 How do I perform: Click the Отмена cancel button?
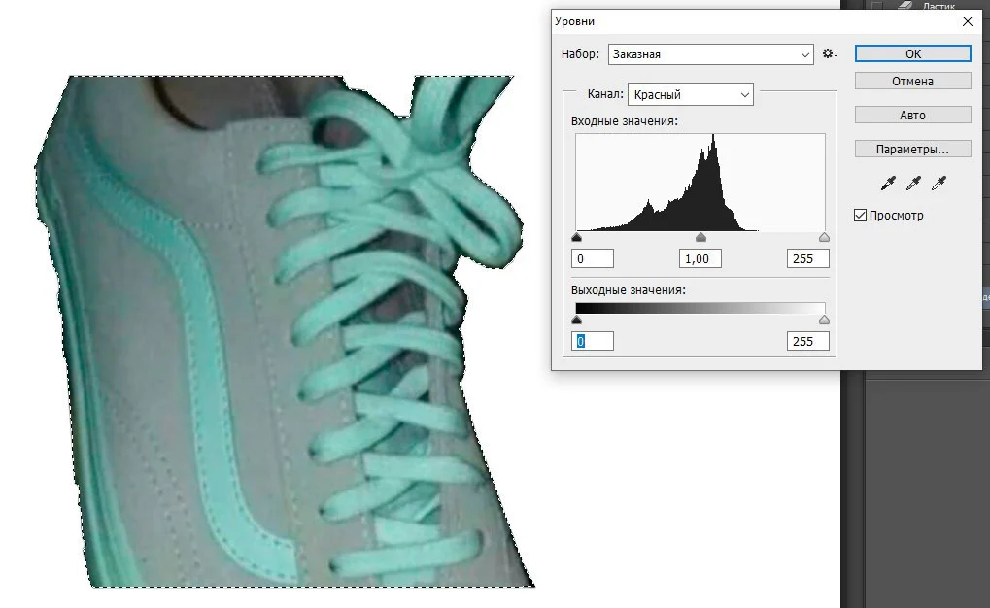(x=912, y=81)
